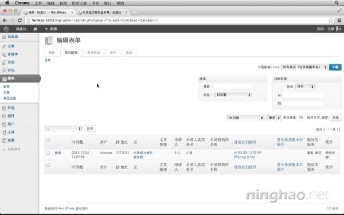This screenshot has width=344, height=215.
Task: Open the 页面 pages sidebar icon
Action: pyautogui.click(x=4, y=62)
